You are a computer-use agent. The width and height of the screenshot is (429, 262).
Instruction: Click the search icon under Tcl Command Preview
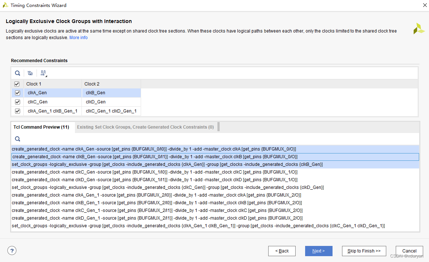coord(18,139)
